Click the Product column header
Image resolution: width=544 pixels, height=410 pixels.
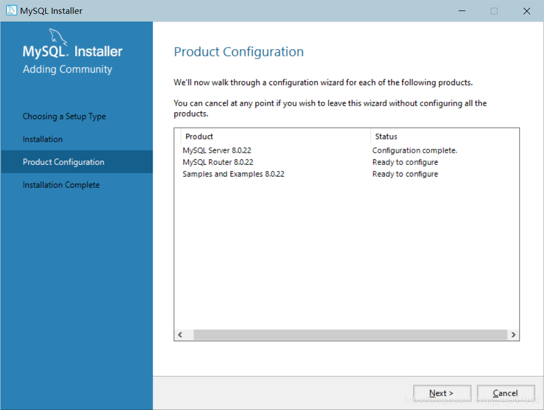(199, 137)
